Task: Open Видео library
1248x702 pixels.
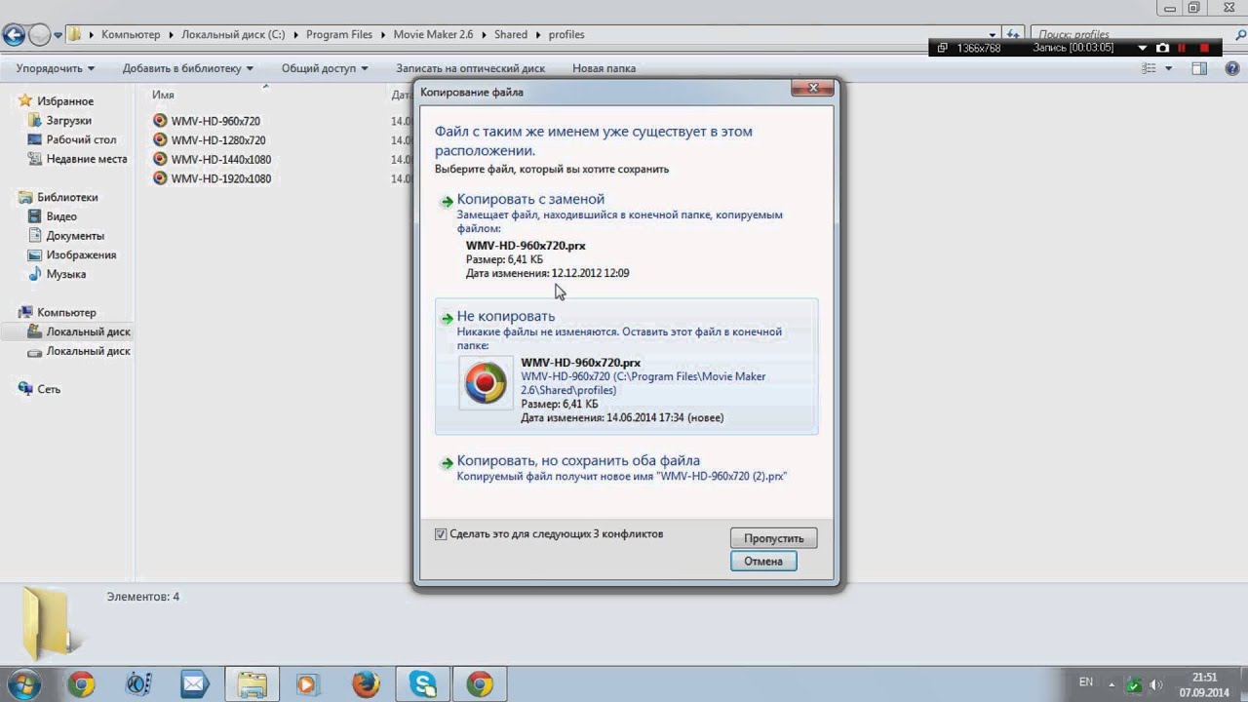Action: coord(61,216)
